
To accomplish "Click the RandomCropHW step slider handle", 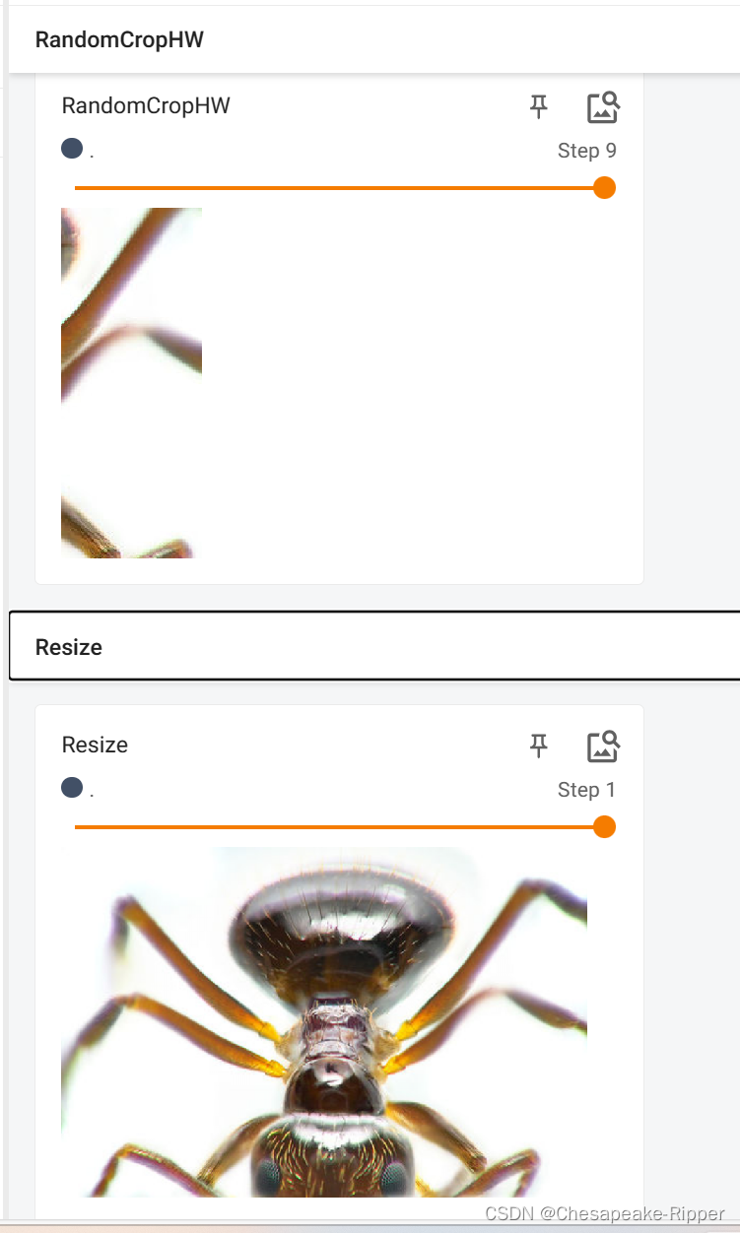I will (x=605, y=187).
